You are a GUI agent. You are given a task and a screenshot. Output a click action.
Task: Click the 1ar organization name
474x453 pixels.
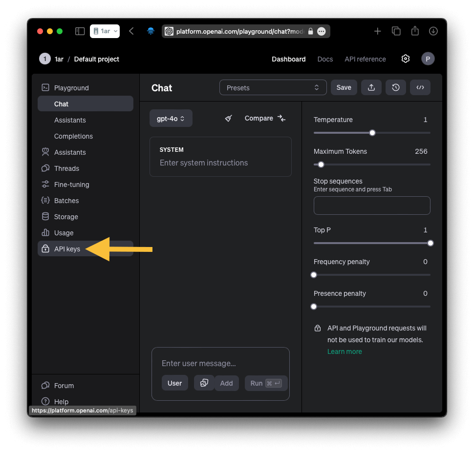(59, 59)
